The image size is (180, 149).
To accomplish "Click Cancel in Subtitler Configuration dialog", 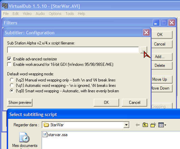I will coord(134,103).
